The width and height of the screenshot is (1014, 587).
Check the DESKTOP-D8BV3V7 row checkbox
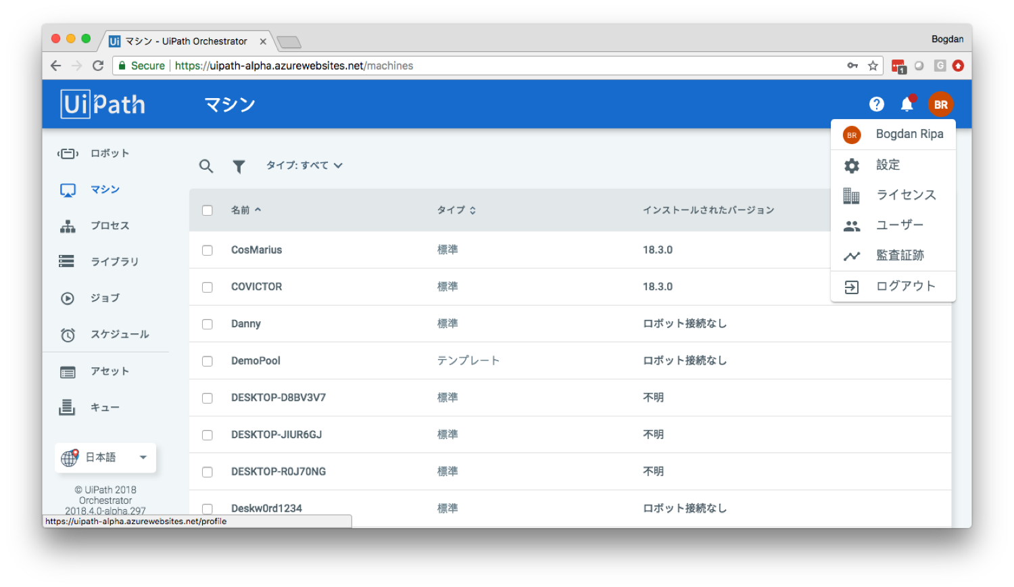pos(208,398)
